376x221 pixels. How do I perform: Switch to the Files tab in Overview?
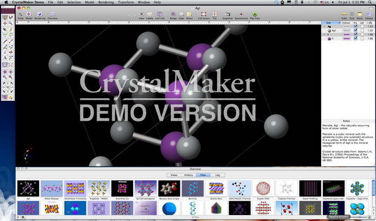pyautogui.click(x=203, y=175)
